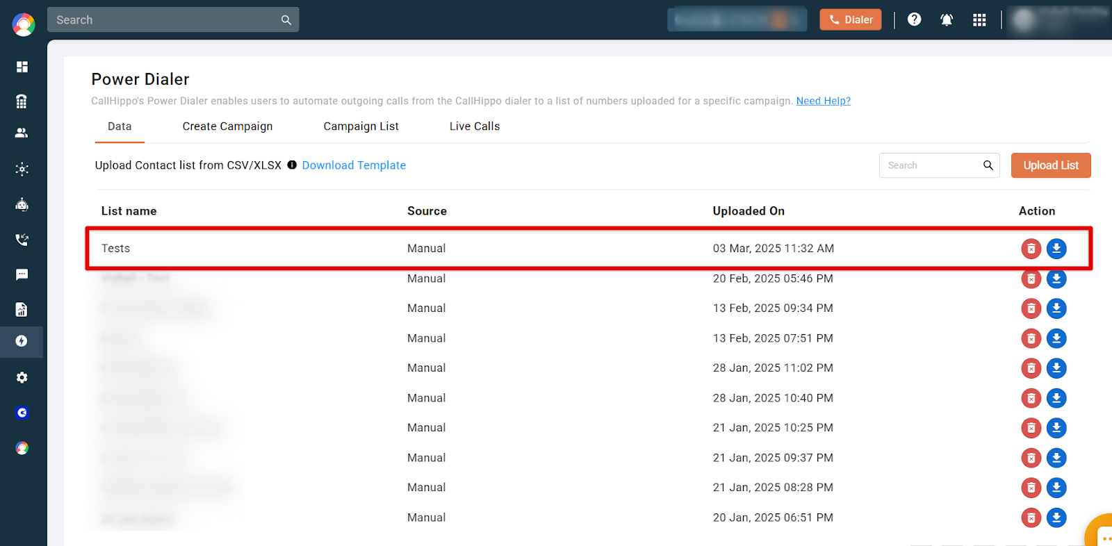Download the list uploaded 13 Feb 09:34 PM

[x=1056, y=308]
